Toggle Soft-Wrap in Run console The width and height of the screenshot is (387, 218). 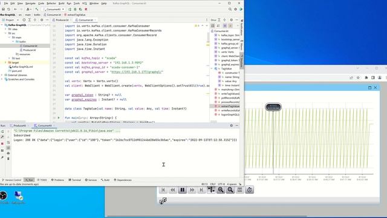(x=8, y=143)
